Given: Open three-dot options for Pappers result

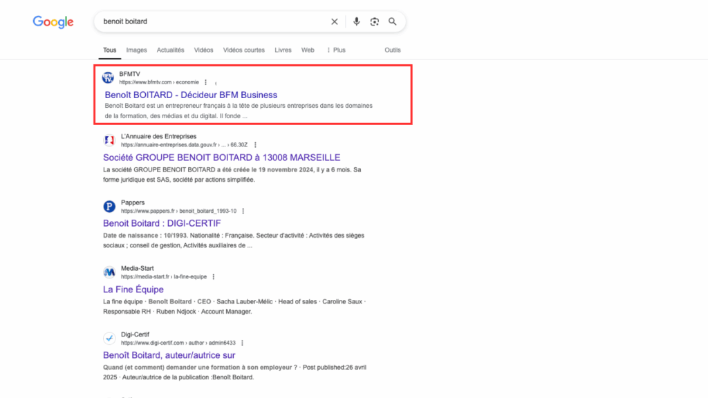Looking at the screenshot, I should pyautogui.click(x=243, y=211).
